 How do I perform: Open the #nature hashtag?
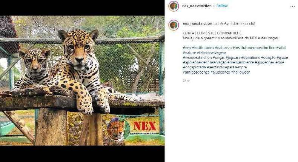[189, 52]
